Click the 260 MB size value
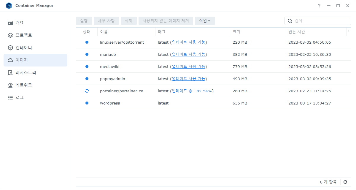This screenshot has height=190, width=356. point(240,91)
